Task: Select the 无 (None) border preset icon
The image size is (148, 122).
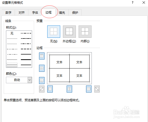Action: pyautogui.click(x=54, y=31)
